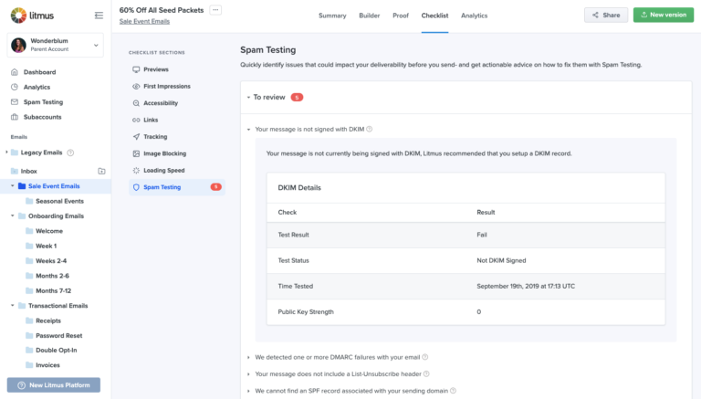
Task: Click the sidebar Spam Testing envelope icon
Action: tap(15, 102)
